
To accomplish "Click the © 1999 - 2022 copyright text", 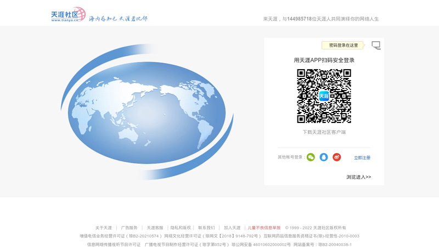I will [x=316, y=228].
